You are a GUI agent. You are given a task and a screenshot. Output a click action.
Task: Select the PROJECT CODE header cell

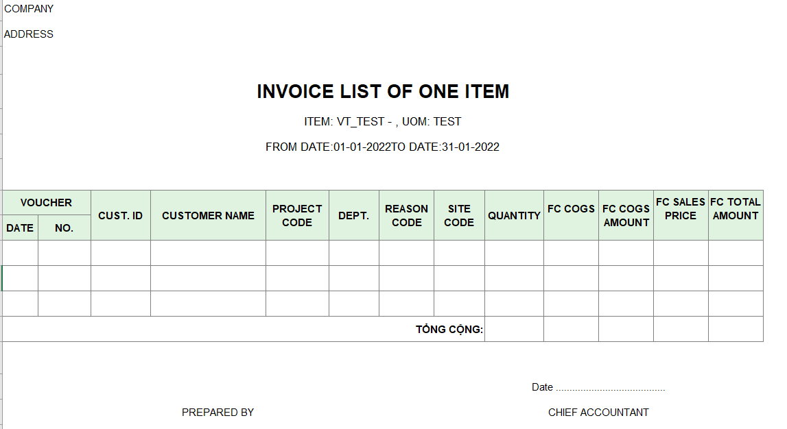click(x=297, y=215)
